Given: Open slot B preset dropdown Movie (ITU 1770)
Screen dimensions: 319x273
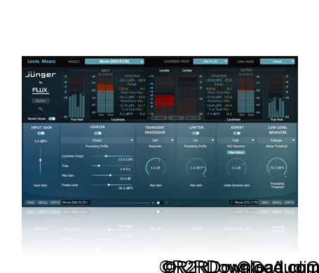Looking at the screenshot, I should pyautogui.click(x=244, y=202).
